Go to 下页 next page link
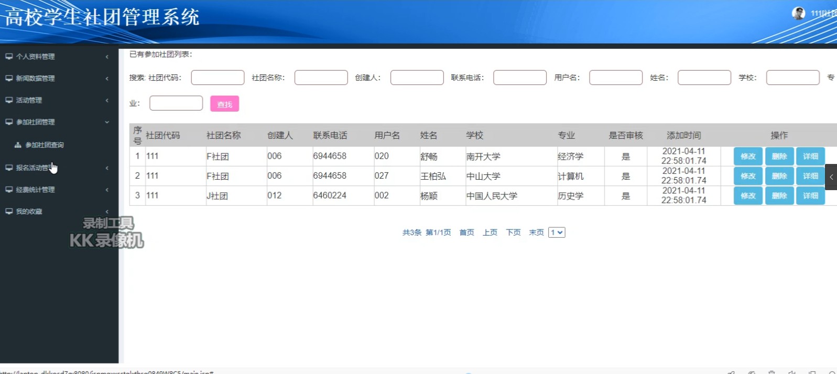Image resolution: width=837 pixels, height=374 pixels. [513, 233]
